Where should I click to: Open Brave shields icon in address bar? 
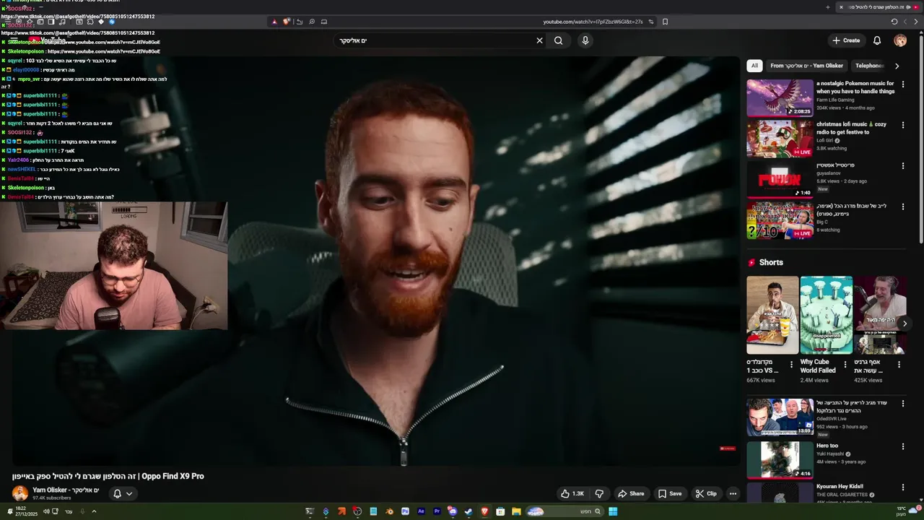pyautogui.click(x=286, y=22)
